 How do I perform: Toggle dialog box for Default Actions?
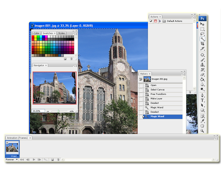point(155,22)
